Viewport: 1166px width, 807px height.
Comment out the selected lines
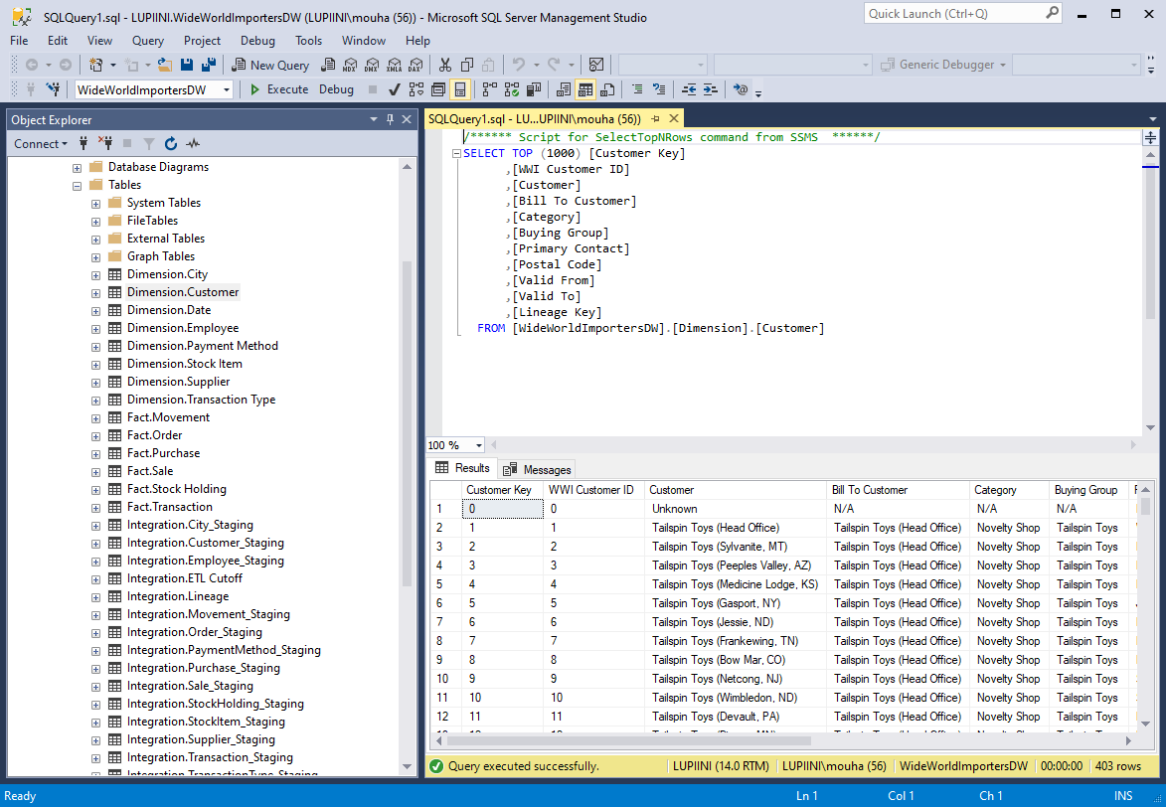[637, 90]
